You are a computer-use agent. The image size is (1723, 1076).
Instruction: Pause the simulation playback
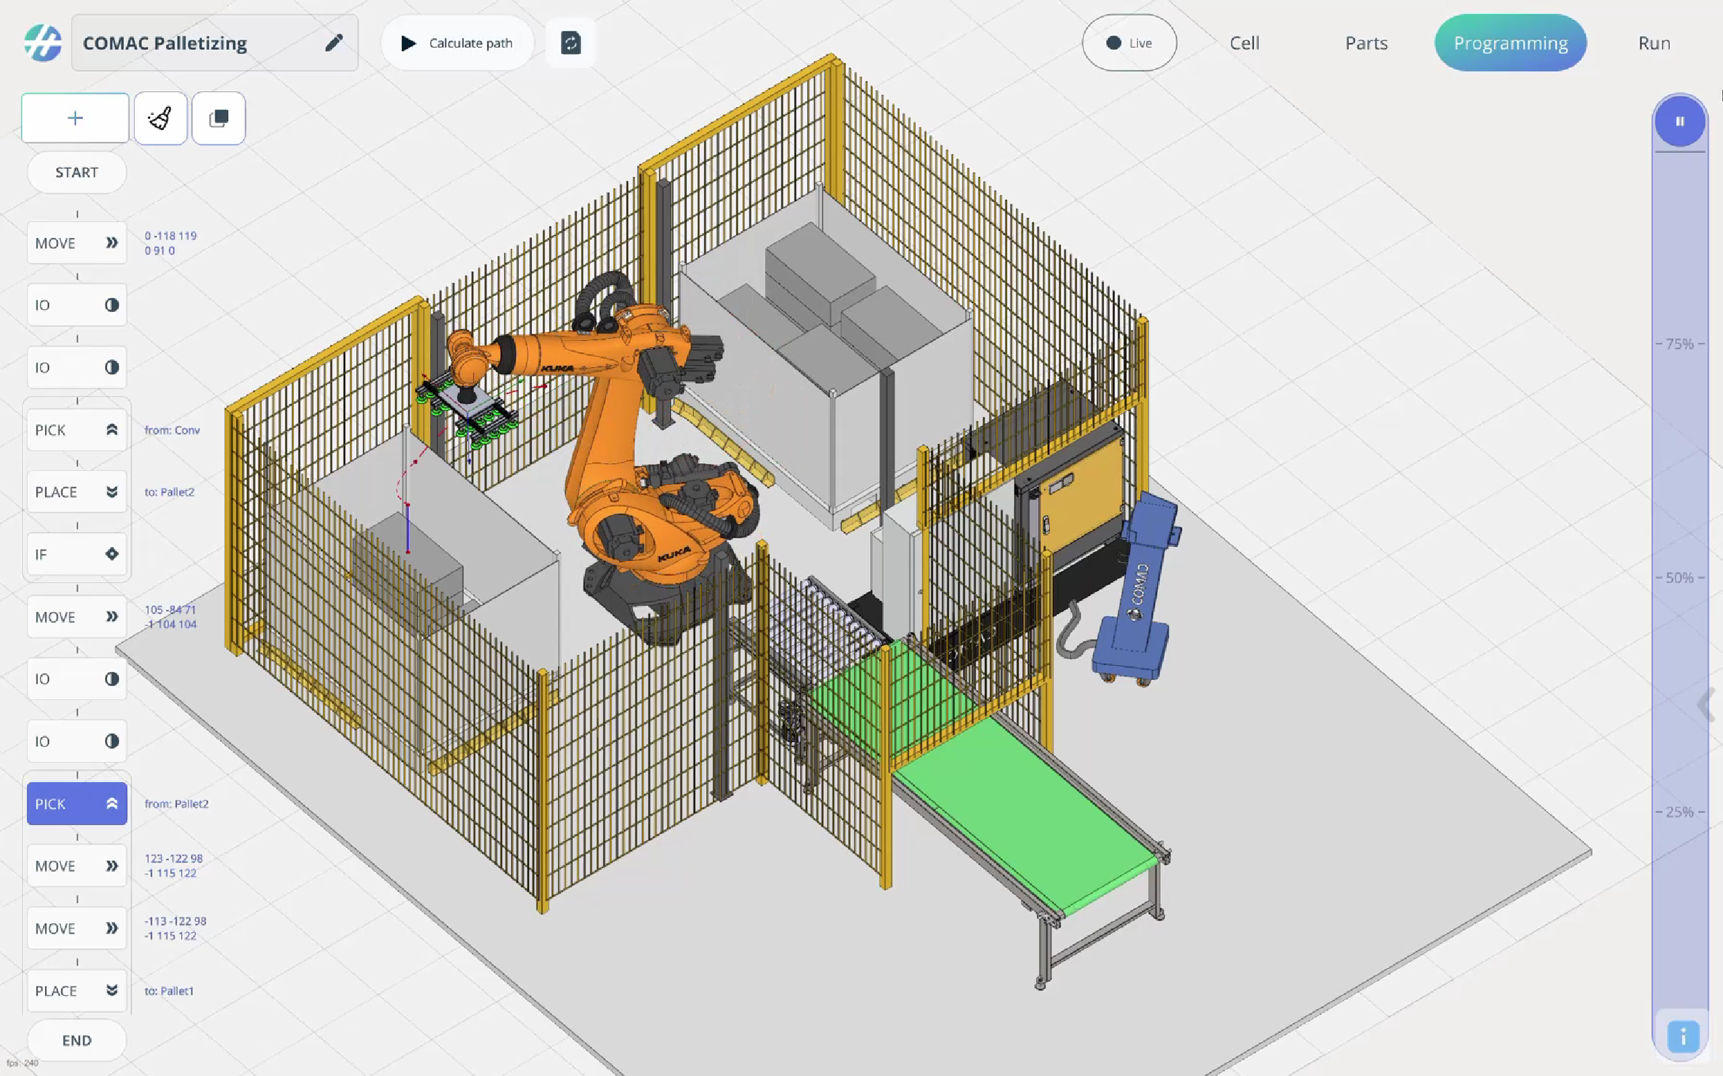1679,121
